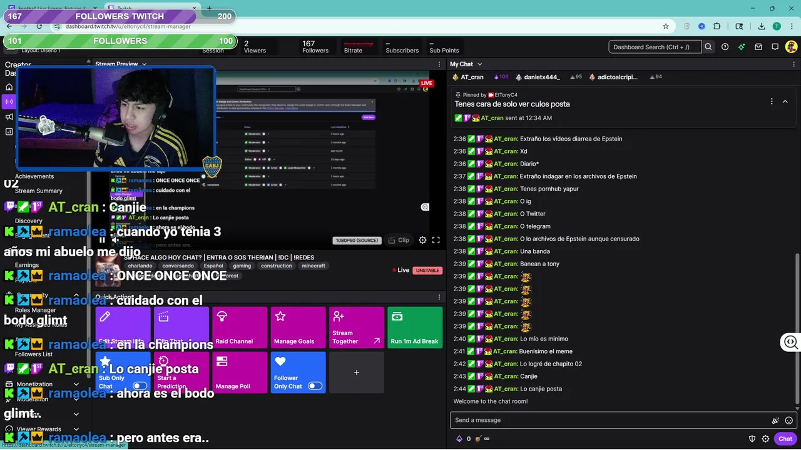Click the purple Chat send button
This screenshot has width=801, height=450.
click(785, 439)
